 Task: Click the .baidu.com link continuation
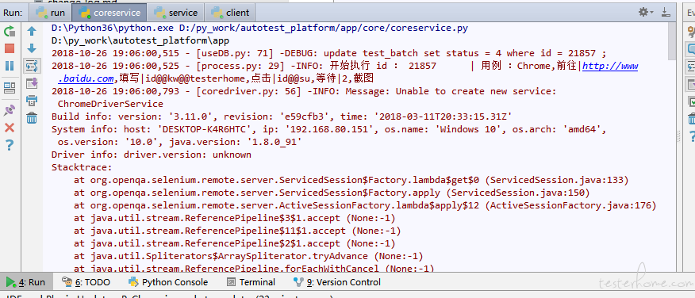click(86, 78)
